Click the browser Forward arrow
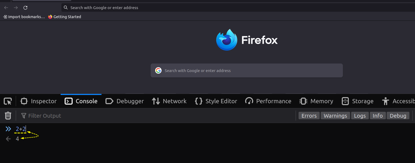Viewport: 415px width, 163px height. (16, 8)
